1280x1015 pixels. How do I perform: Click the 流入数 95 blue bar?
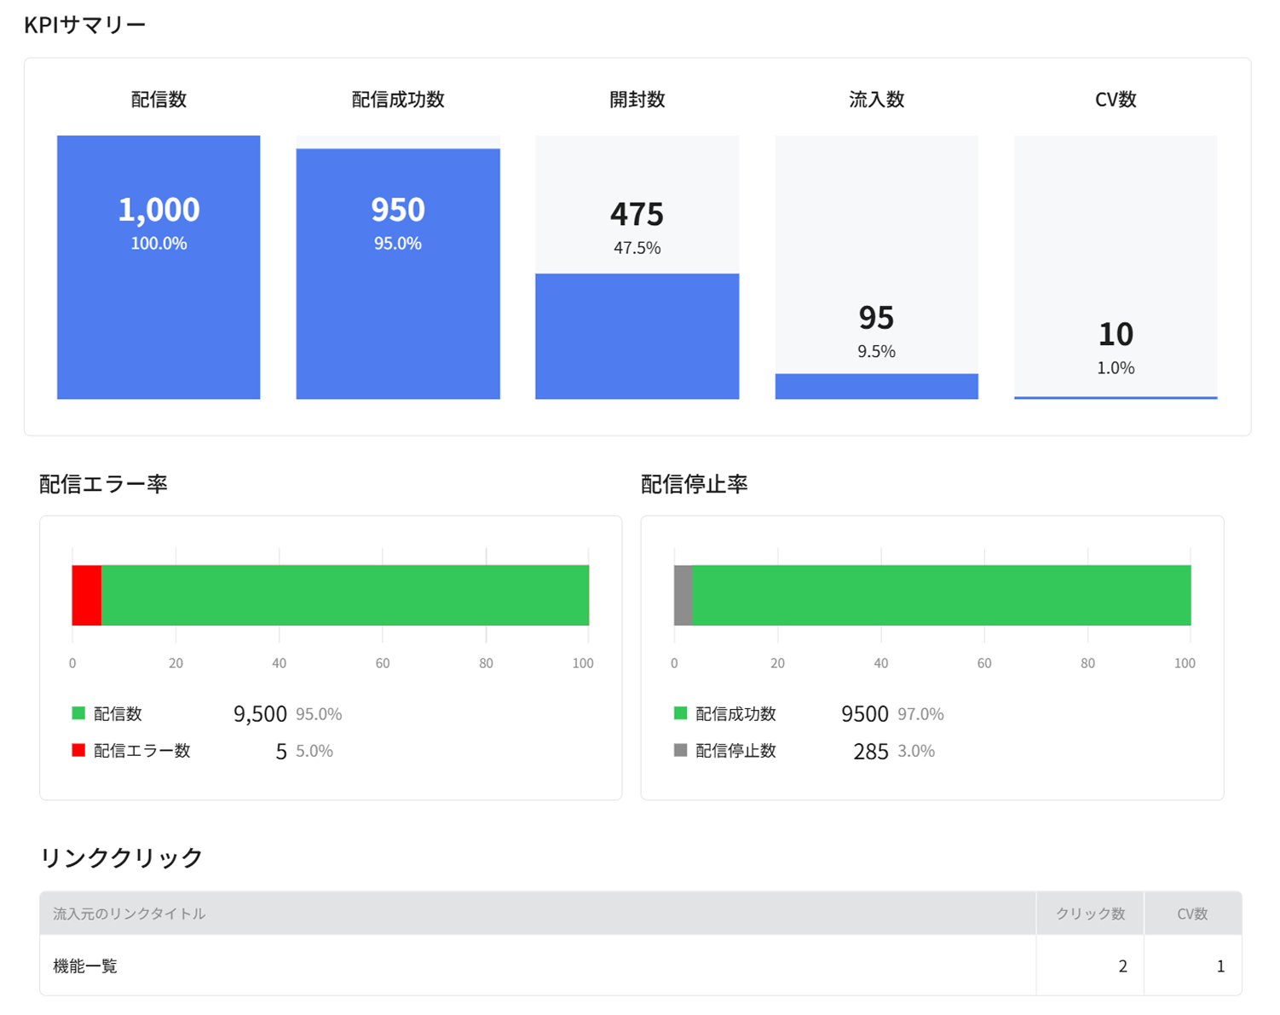[x=876, y=386]
